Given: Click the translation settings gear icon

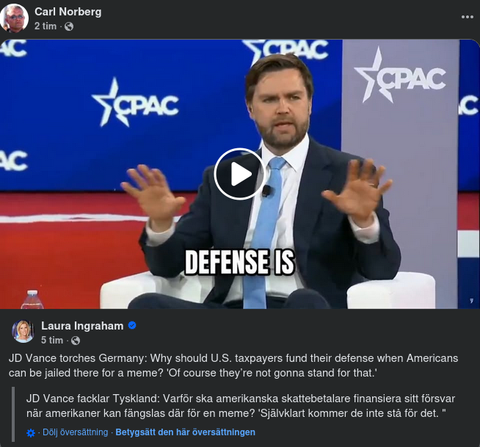Looking at the screenshot, I should [31, 433].
